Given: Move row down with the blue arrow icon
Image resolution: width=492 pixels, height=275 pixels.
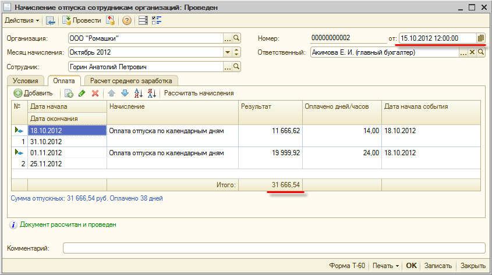Looking at the screenshot, I should coord(124,93).
